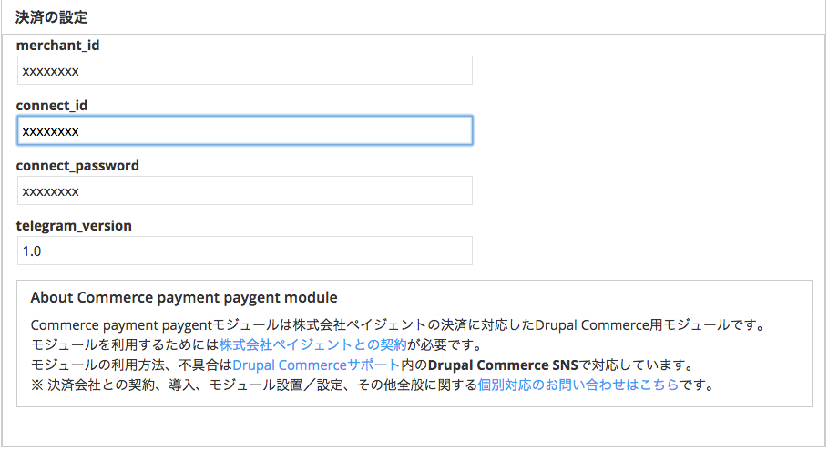Screen dimensions: 828x452
Task: Click the merchant_id input field
Action: [244, 70]
